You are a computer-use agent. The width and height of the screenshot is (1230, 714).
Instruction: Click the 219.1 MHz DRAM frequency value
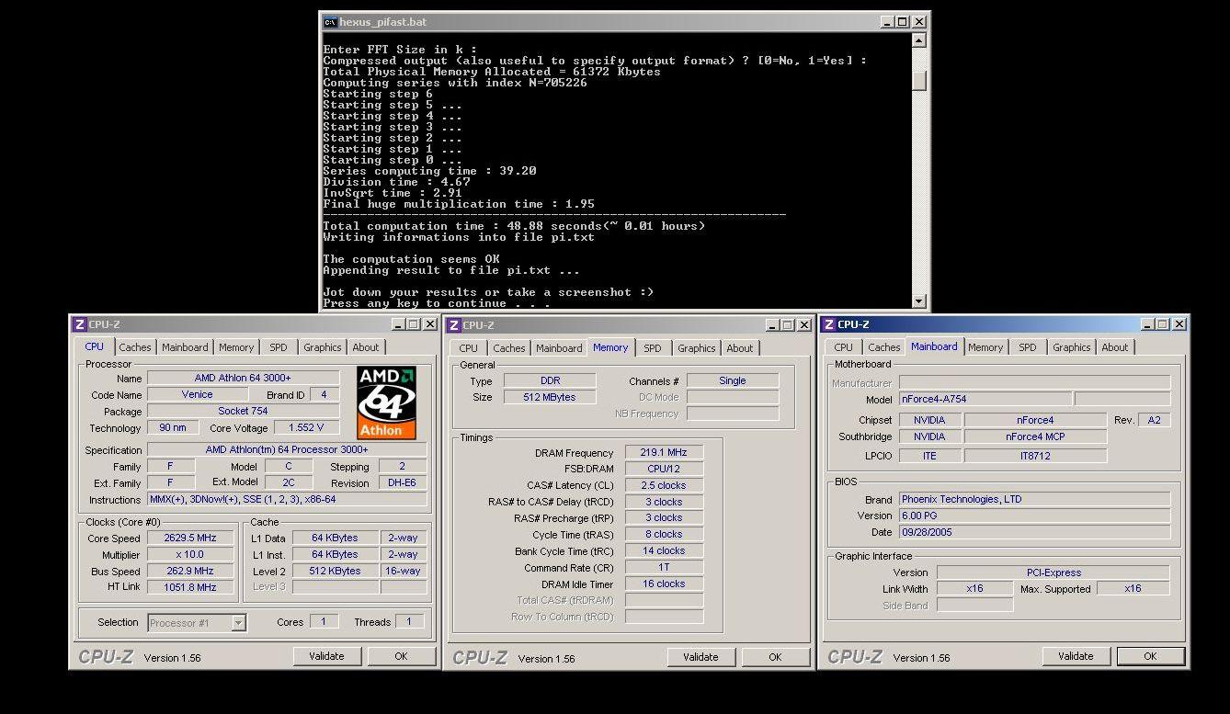click(664, 452)
